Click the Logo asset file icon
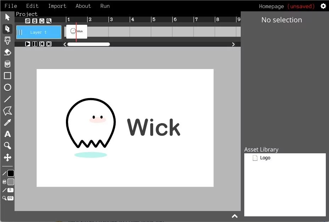 255,158
